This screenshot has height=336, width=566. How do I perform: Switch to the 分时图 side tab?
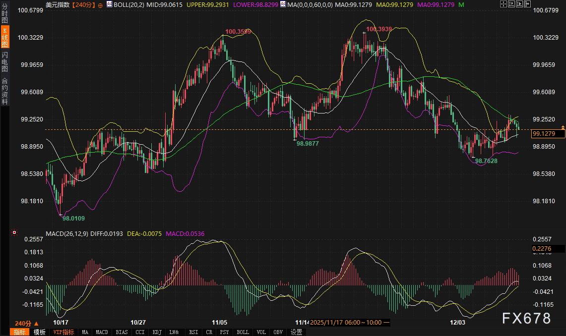coord(4,13)
